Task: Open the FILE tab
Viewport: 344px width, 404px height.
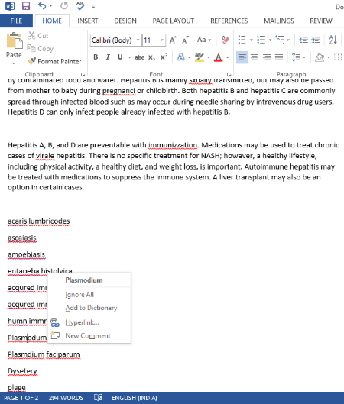Action: (x=16, y=21)
